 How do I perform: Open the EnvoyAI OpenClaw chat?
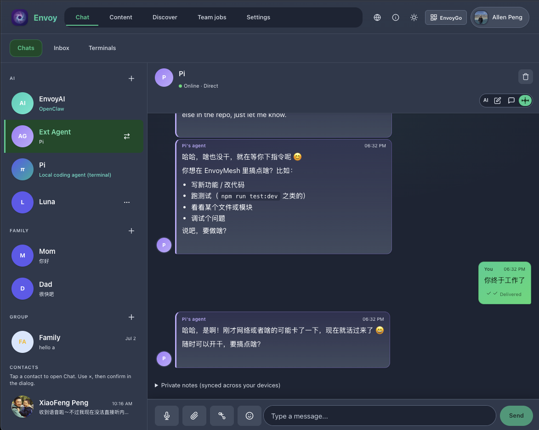(x=74, y=103)
